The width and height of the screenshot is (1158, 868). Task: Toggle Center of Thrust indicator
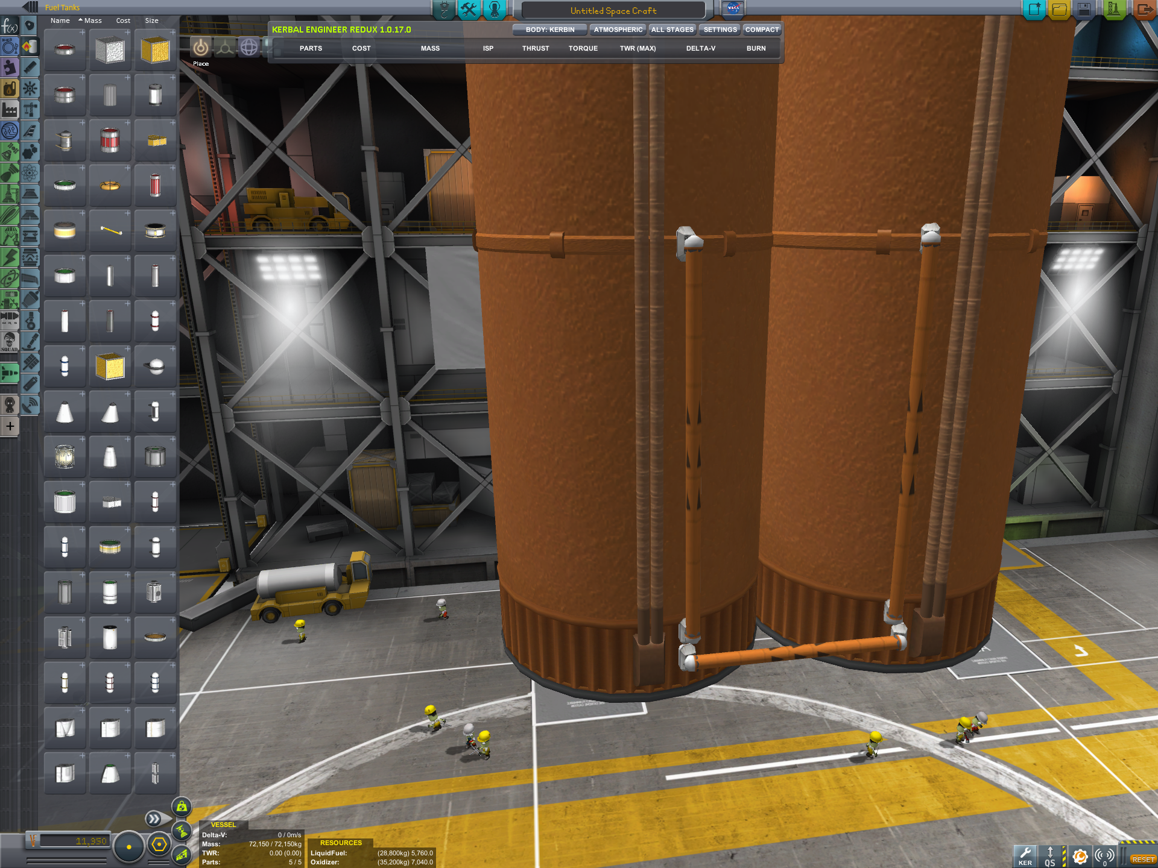tap(182, 831)
